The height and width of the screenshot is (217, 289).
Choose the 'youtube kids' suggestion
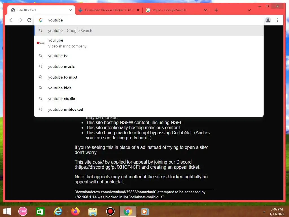point(148,88)
